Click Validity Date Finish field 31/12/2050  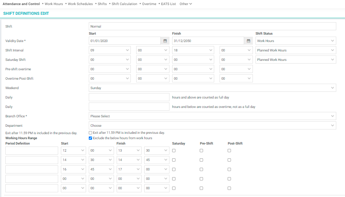(208, 41)
